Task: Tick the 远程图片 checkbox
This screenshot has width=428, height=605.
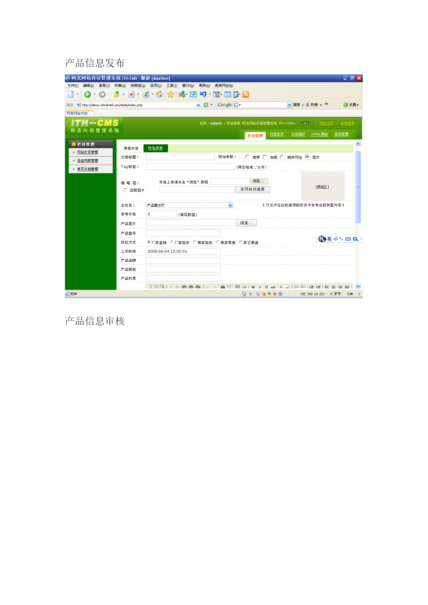Action: [126, 190]
